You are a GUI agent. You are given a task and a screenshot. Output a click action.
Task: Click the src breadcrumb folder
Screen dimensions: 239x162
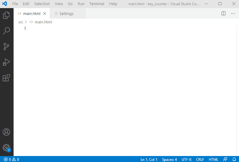click(21, 22)
